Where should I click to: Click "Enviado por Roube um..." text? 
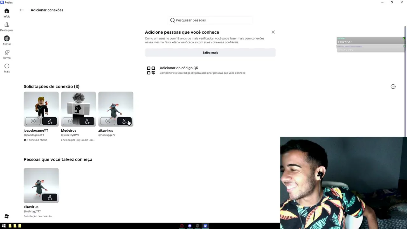(x=78, y=140)
